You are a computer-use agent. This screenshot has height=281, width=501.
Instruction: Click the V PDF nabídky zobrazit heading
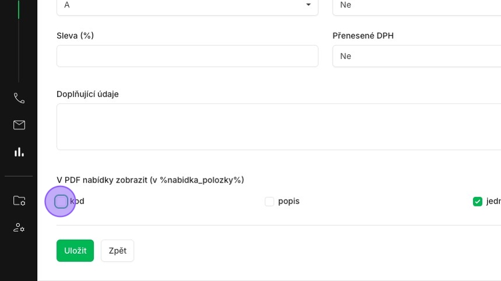pos(150,180)
